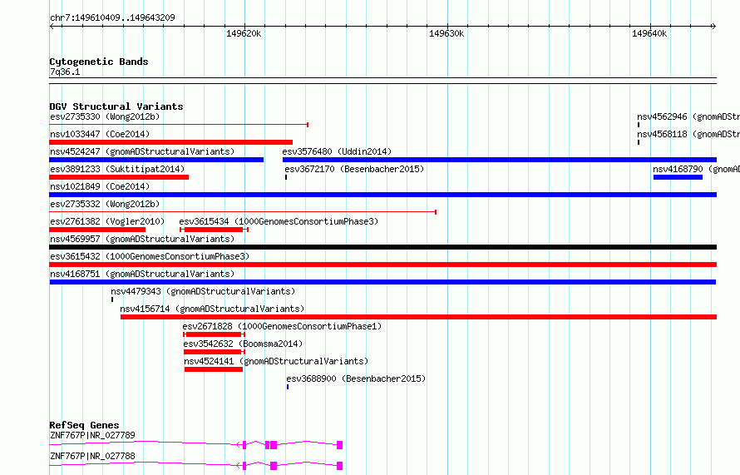
Task: Open the nsv4524247 (gnomADStructuralVariants) variant label
Action: coord(142,151)
